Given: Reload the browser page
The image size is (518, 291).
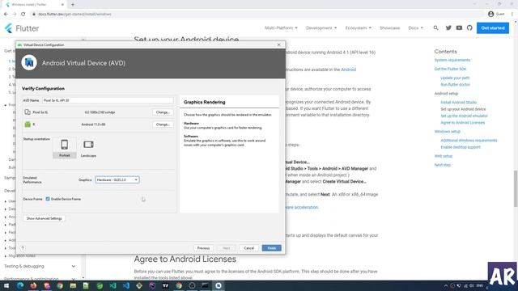Looking at the screenshot, I should [x=23, y=15].
